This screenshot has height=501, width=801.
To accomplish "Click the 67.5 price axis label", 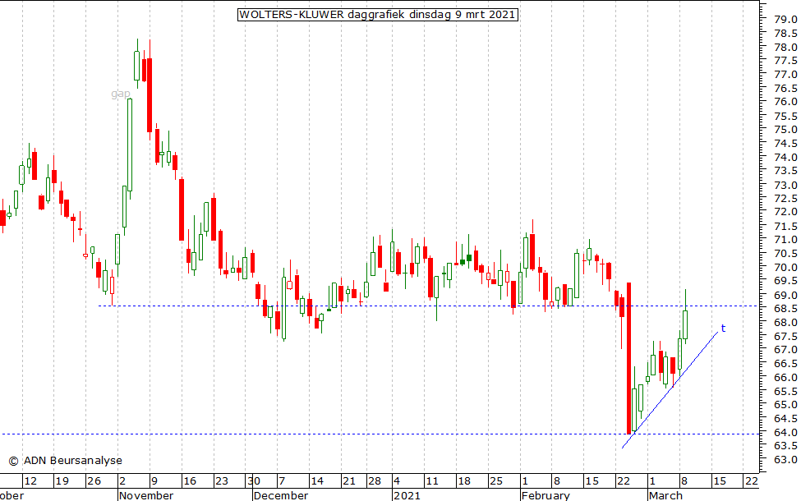I will point(785,336).
